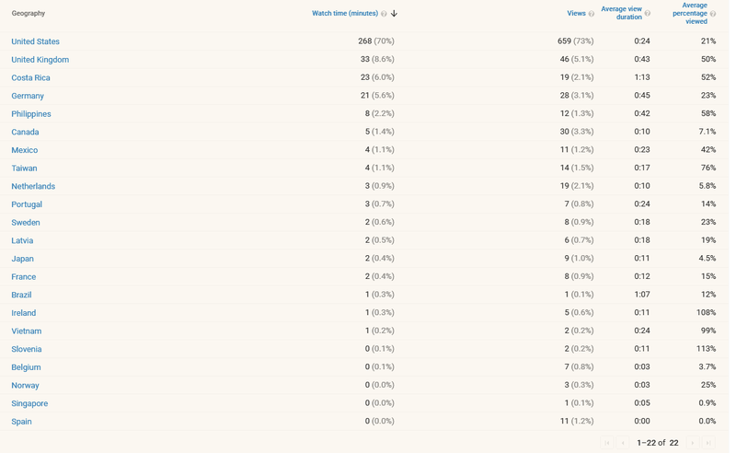Sort by Average view duration header
736x453 pixels.
coord(621,13)
